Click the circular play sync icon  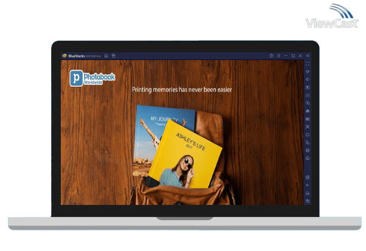coord(308,103)
